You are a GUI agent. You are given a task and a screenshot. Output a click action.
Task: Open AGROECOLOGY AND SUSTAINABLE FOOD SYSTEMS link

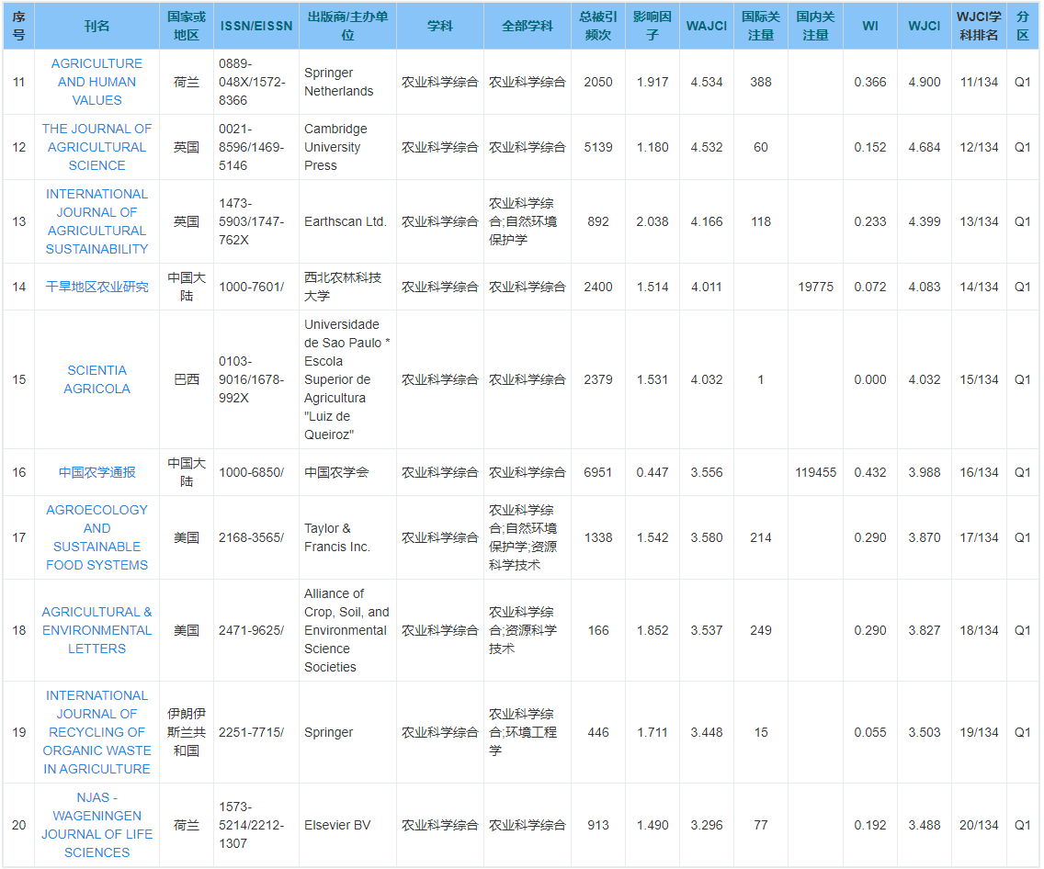tap(96, 537)
